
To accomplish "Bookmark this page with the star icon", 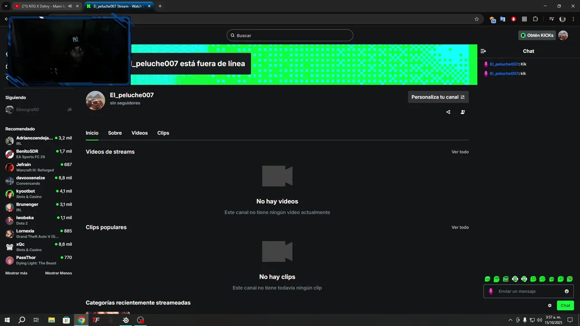I will (477, 19).
